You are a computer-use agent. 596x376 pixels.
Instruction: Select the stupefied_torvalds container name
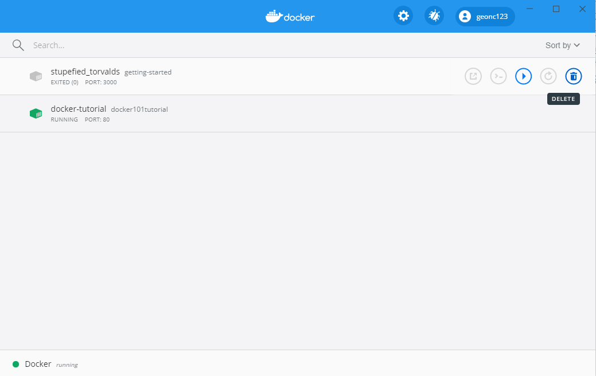coord(85,72)
